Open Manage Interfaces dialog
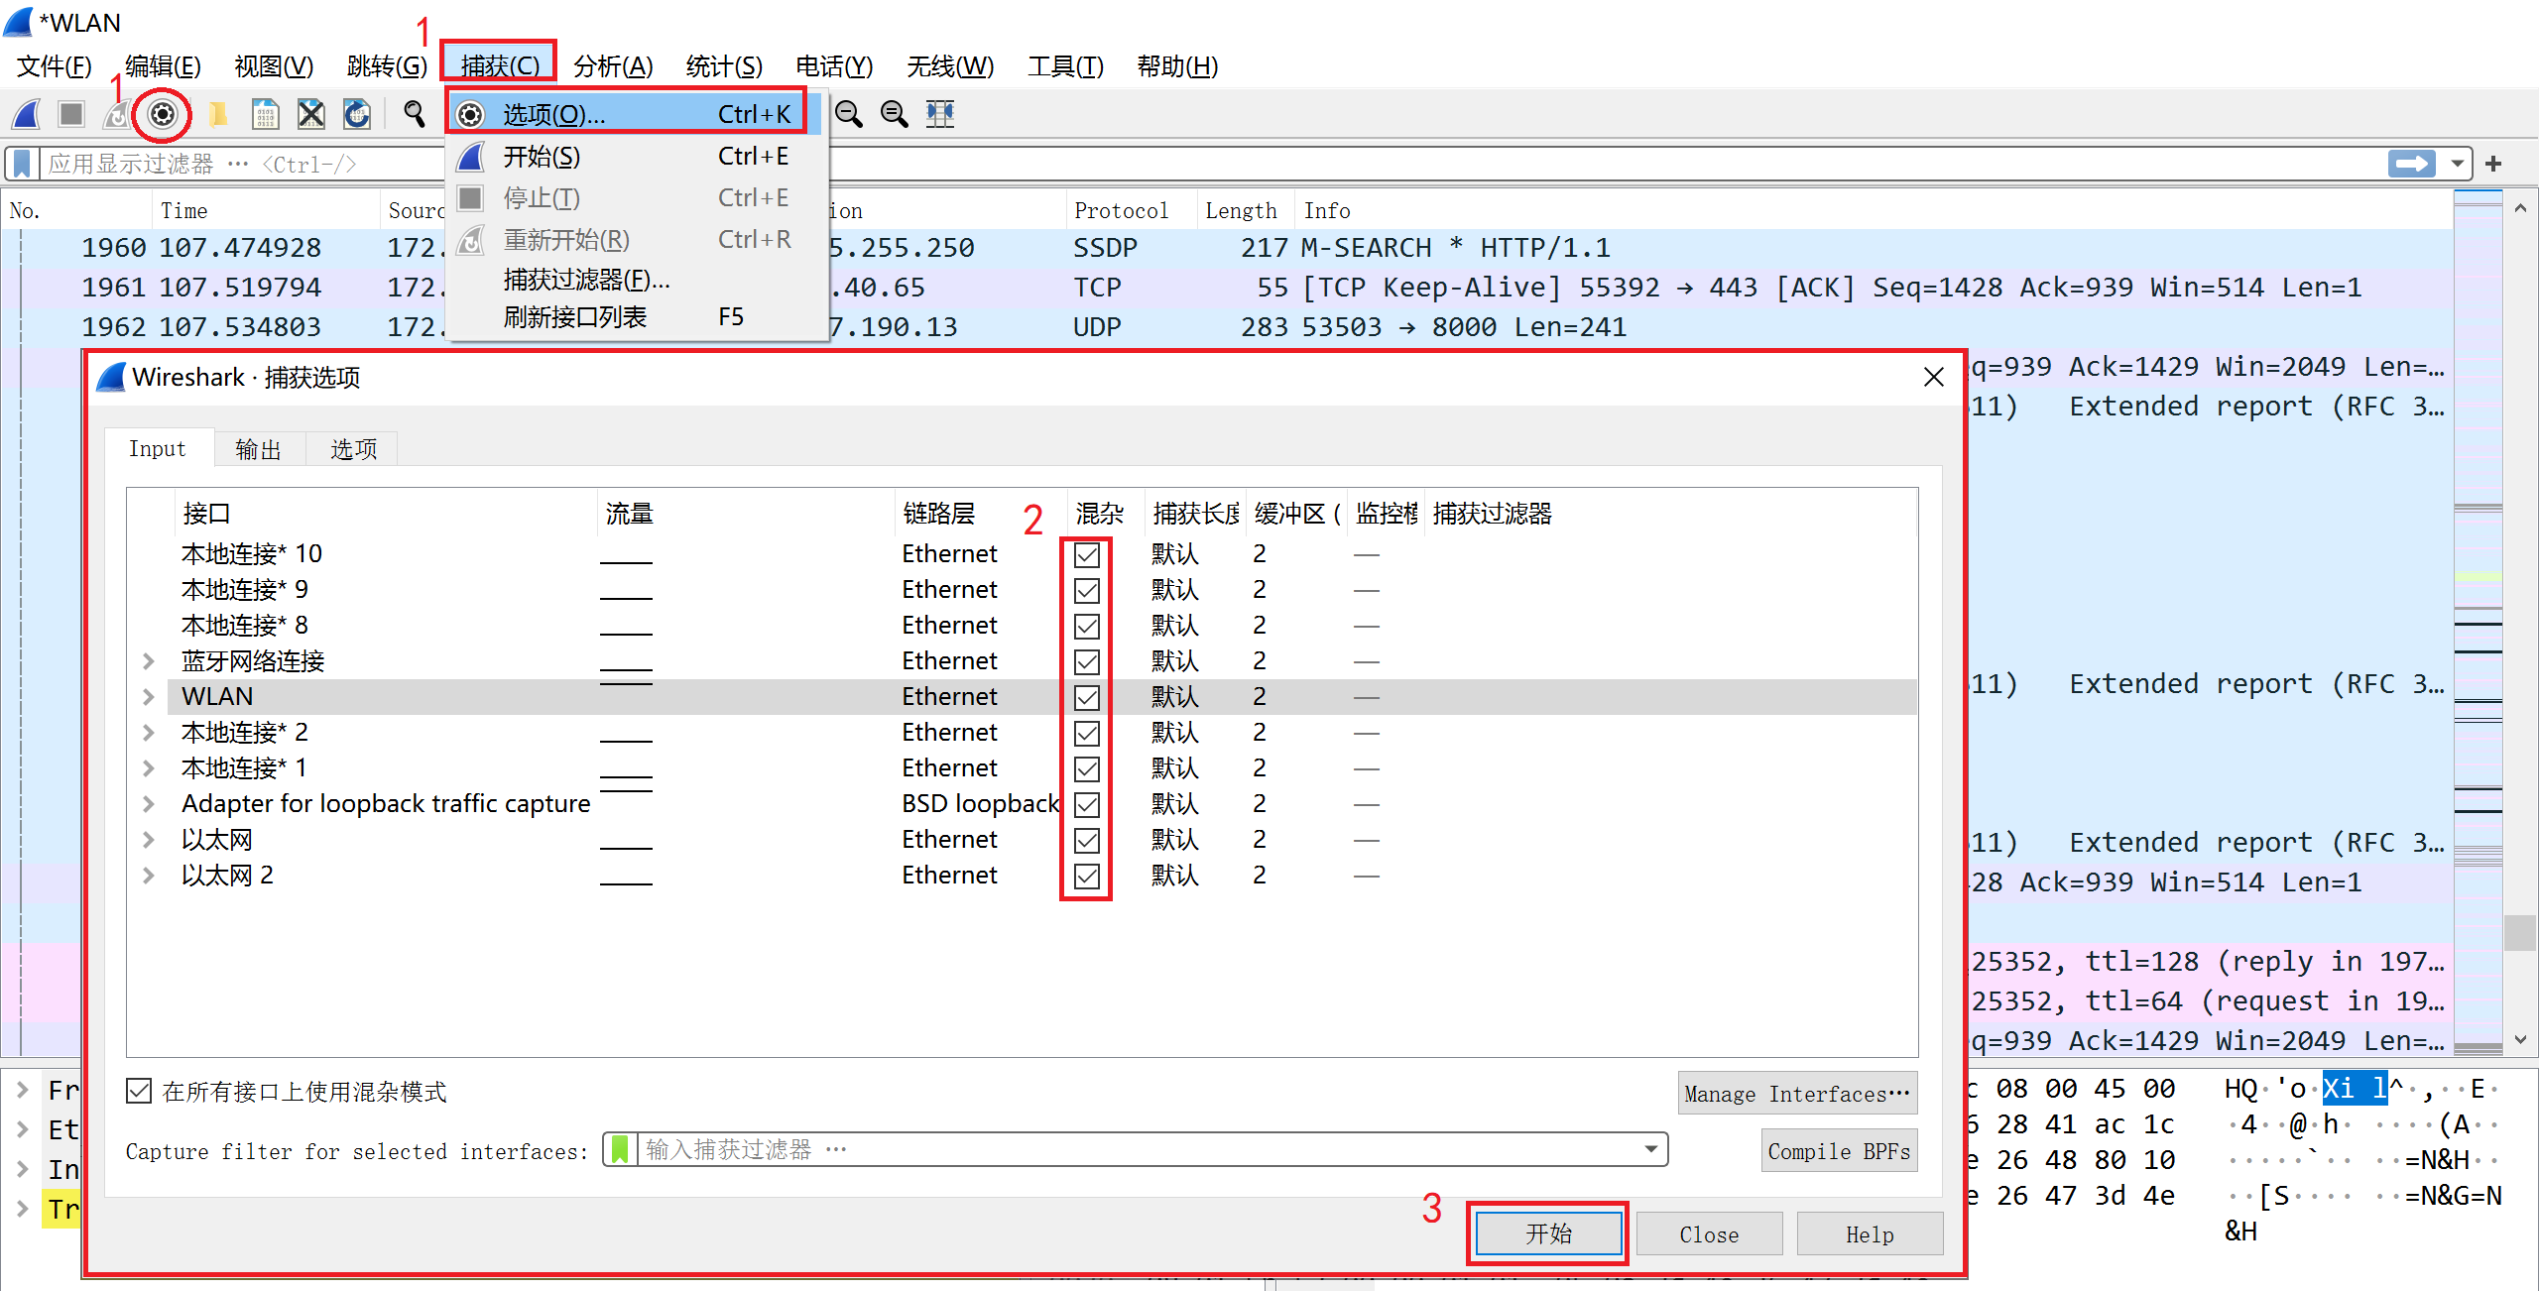This screenshot has height=1291, width=2541. tap(1796, 1094)
